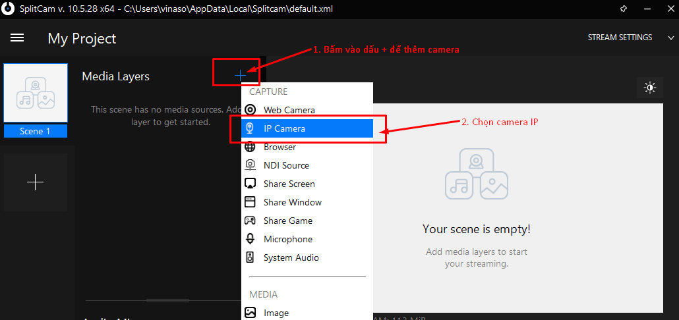The image size is (679, 320).
Task: Click the Stream Settings chevron arrow
Action: (x=669, y=38)
